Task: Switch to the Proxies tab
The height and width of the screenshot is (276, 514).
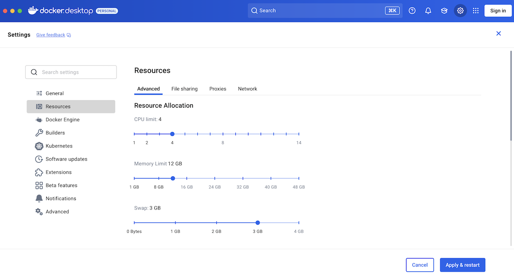Action: pyautogui.click(x=218, y=89)
